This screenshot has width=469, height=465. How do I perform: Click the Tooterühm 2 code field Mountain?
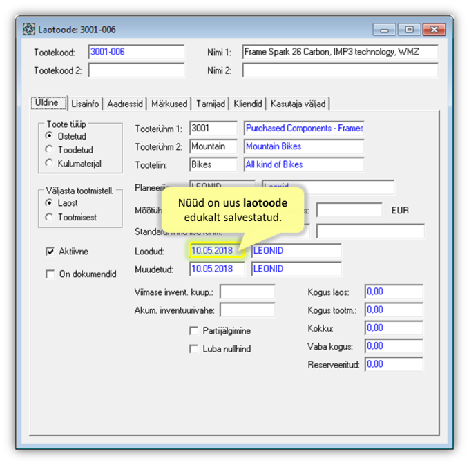pyautogui.click(x=213, y=146)
